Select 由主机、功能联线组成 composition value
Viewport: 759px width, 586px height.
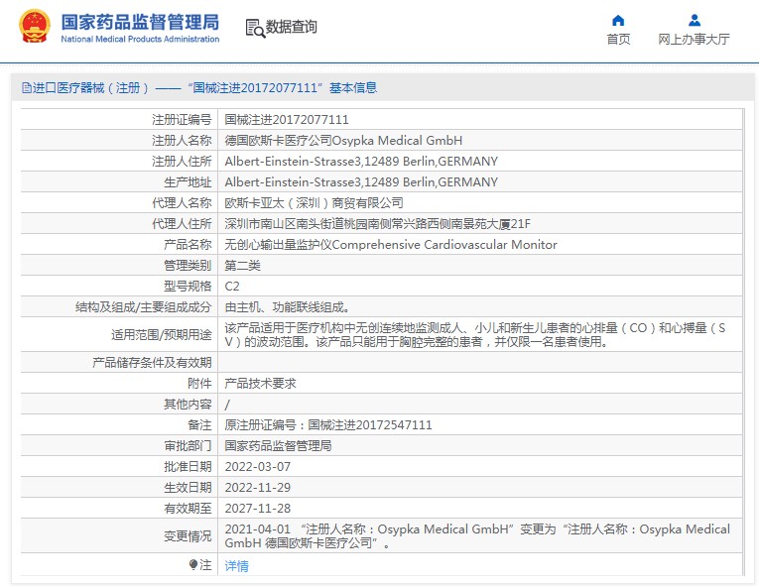287,306
